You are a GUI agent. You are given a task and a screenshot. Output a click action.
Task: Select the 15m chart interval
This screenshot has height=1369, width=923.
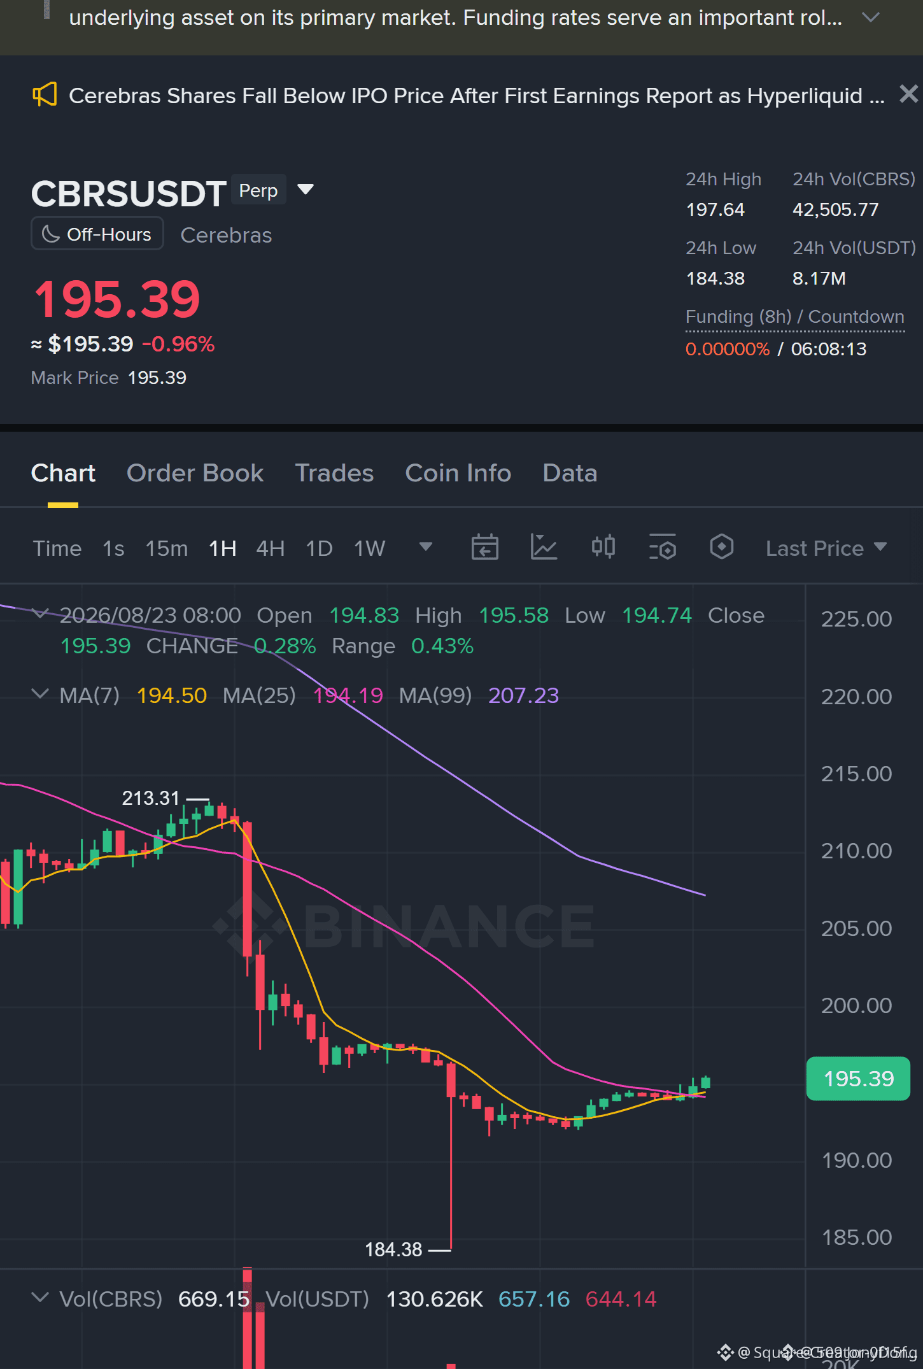pos(166,548)
